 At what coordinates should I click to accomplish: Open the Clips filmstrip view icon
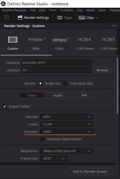tap(81, 18)
